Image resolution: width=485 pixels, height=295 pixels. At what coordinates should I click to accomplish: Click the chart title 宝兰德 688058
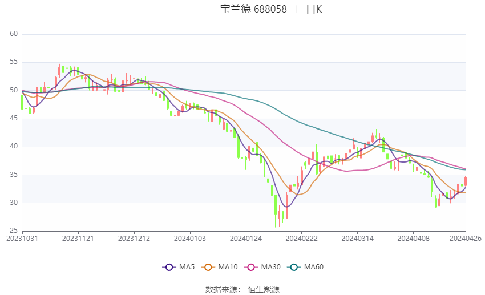[253, 9]
